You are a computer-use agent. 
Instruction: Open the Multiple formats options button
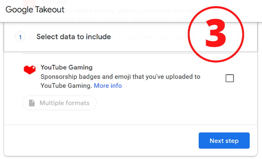coord(60,103)
